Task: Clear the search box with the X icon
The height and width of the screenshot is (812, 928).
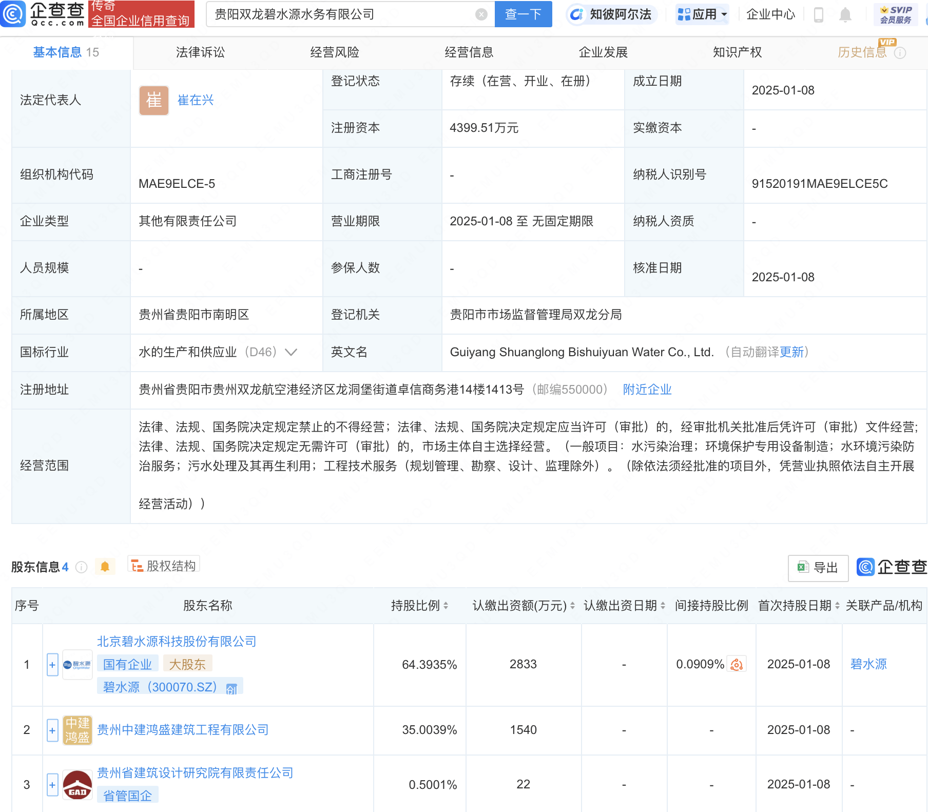Action: [481, 14]
